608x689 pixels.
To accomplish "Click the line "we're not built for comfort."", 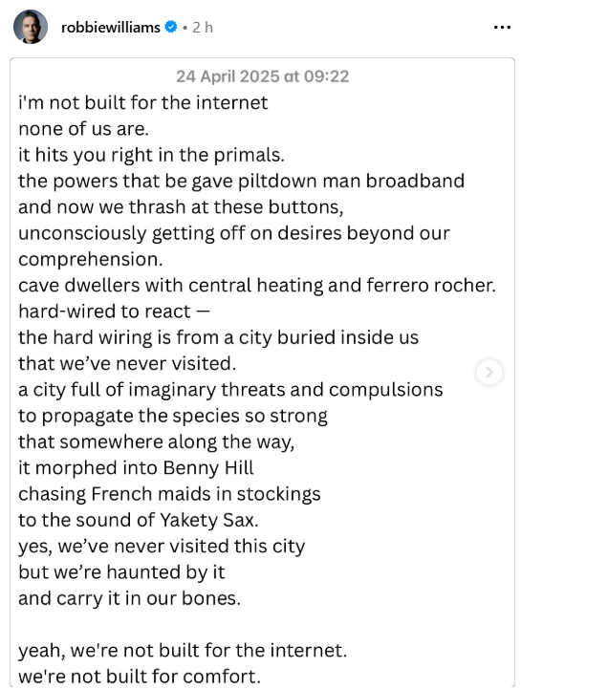I will tap(140, 677).
